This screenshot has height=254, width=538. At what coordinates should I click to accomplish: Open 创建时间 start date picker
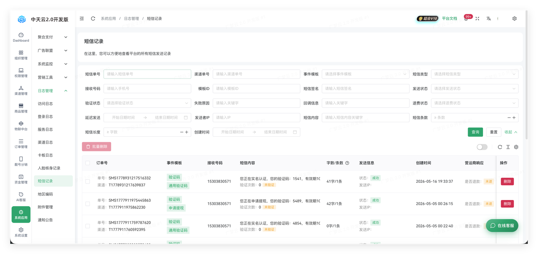(232, 132)
